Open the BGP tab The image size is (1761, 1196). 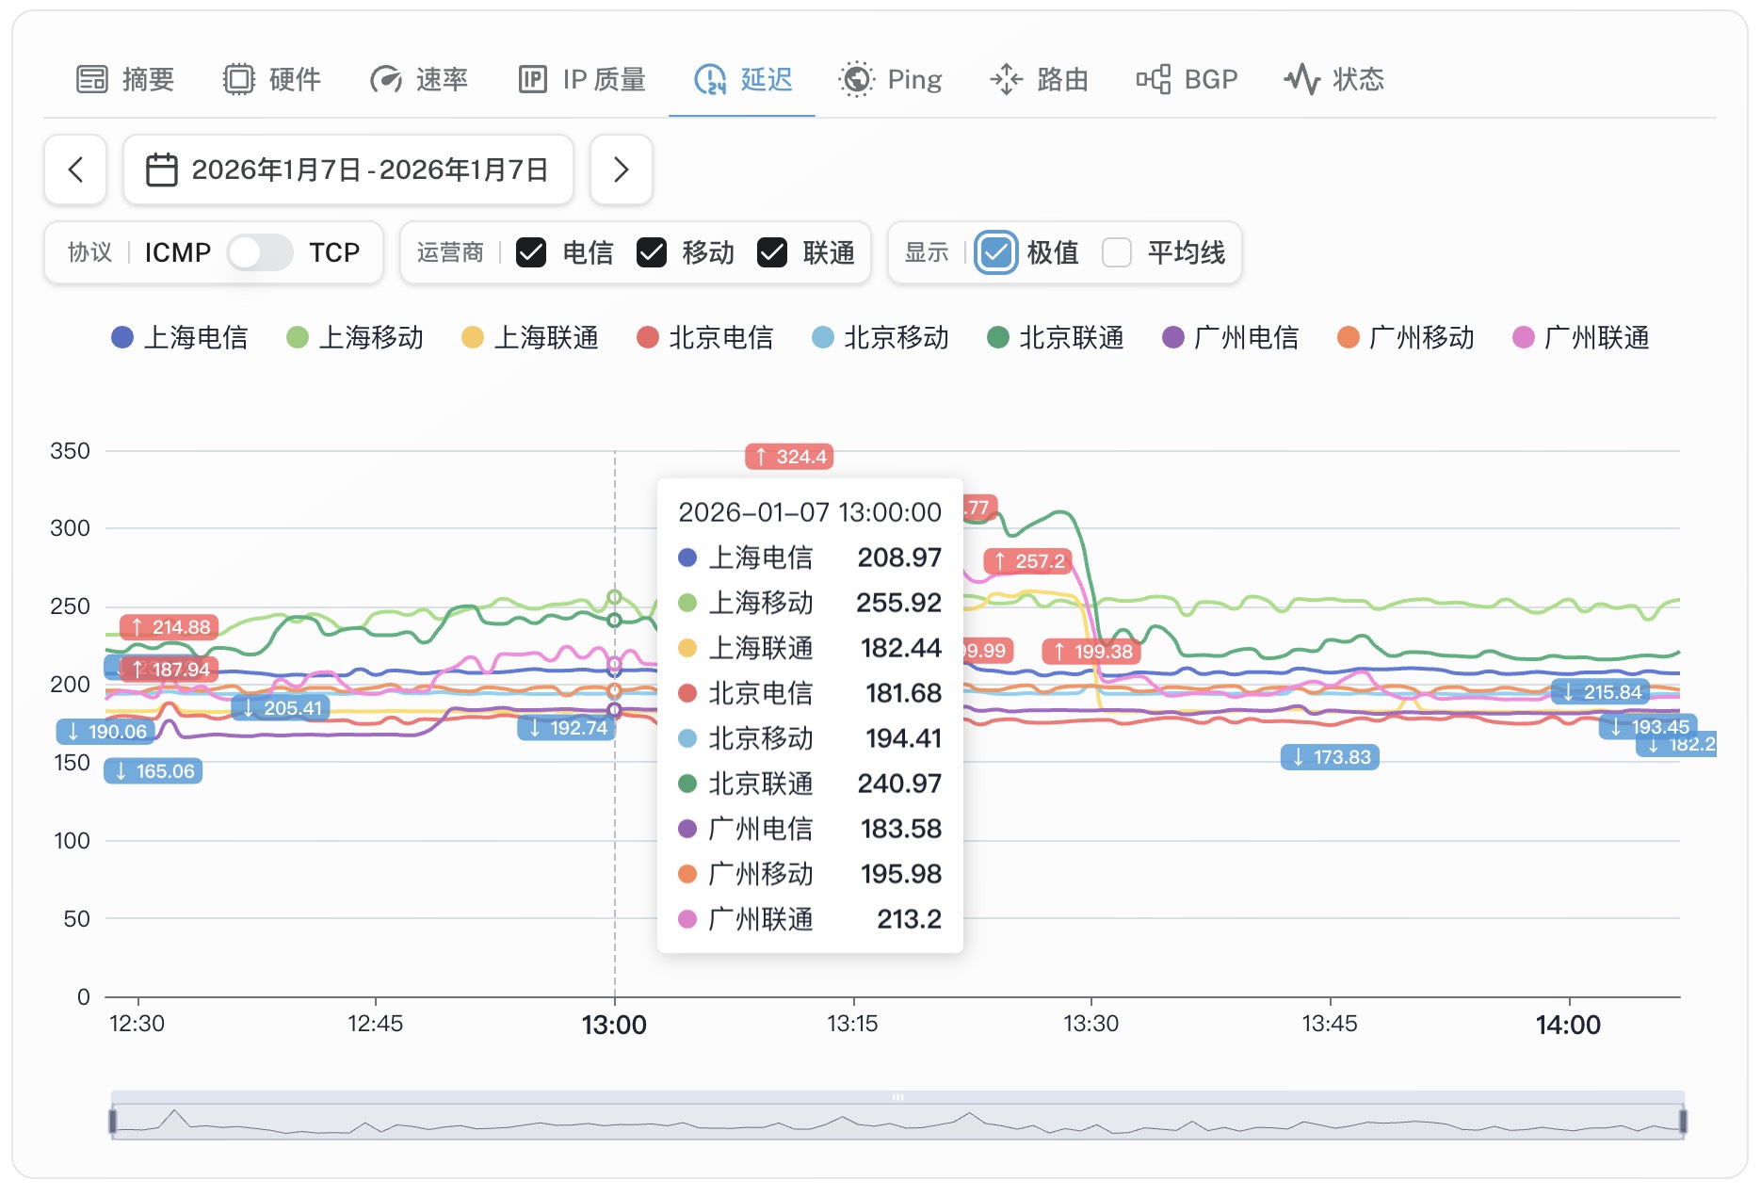point(1187,79)
